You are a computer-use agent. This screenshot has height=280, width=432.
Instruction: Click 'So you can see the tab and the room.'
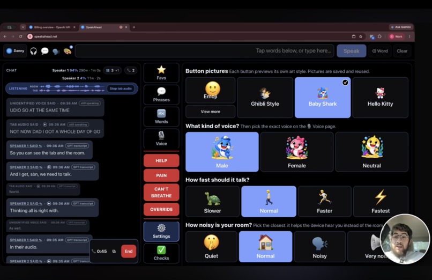pos(47,153)
